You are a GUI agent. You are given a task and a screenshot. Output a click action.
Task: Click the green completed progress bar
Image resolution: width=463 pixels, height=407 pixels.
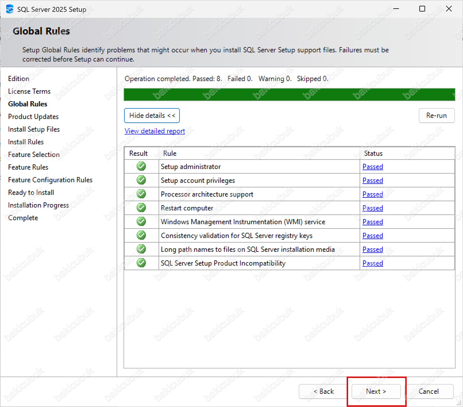289,95
